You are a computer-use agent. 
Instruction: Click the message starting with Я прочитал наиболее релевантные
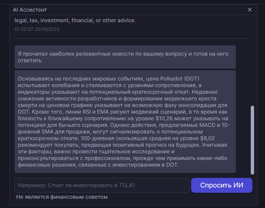[x=125, y=57]
